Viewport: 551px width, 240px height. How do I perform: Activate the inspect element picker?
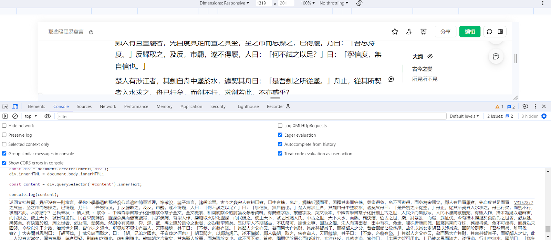click(x=5, y=106)
